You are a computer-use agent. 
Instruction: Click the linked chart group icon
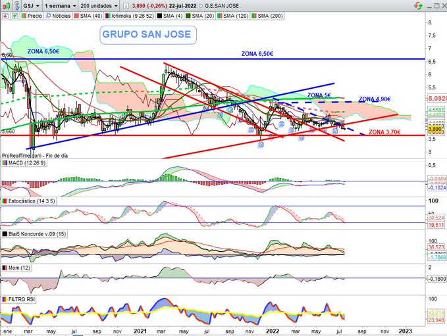point(17,5)
